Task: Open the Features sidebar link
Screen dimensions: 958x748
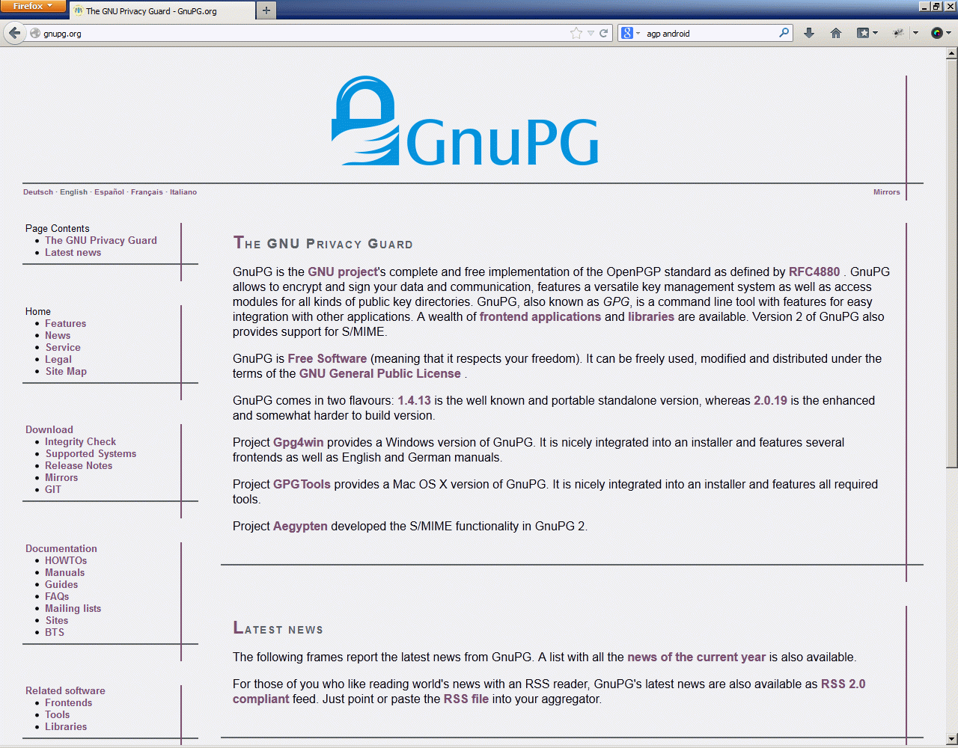Action: [x=65, y=324]
